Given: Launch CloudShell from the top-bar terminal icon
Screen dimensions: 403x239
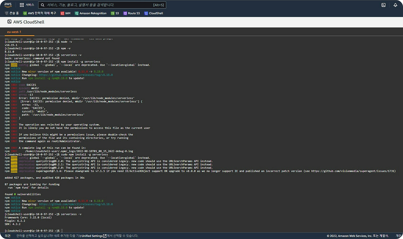Looking at the screenshot, I should click(x=383, y=5).
